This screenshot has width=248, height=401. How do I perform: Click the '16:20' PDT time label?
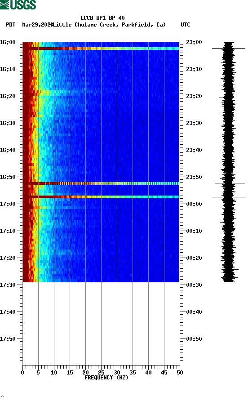[x=8, y=96]
